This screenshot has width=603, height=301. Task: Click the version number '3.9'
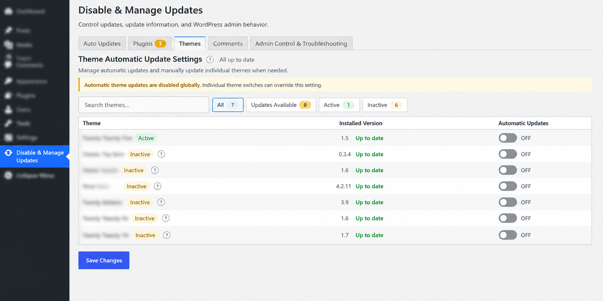345,202
